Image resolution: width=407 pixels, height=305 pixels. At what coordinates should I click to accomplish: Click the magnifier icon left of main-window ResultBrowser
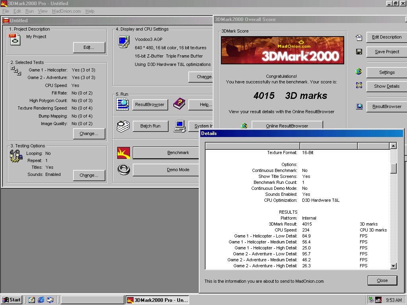point(122,104)
